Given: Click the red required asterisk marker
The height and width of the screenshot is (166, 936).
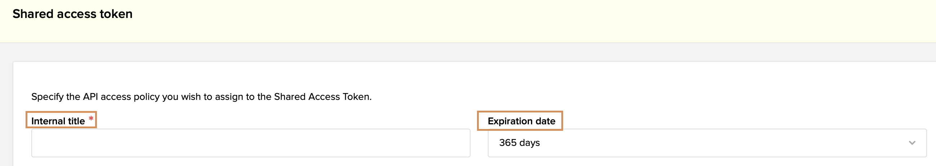Looking at the screenshot, I should (x=91, y=119).
